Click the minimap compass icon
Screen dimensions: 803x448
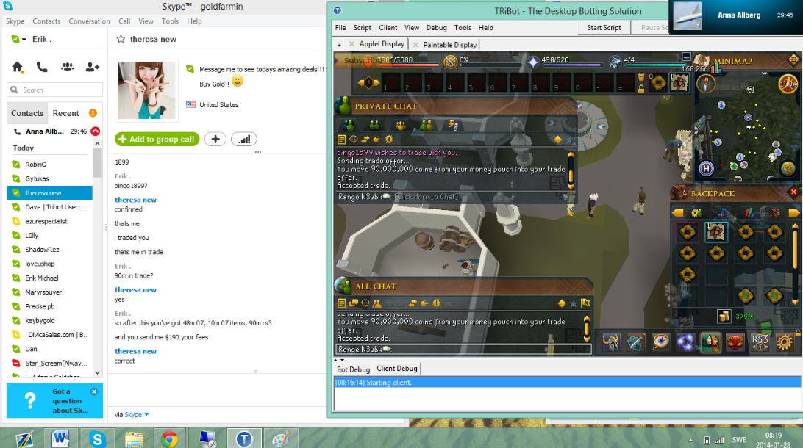click(706, 84)
